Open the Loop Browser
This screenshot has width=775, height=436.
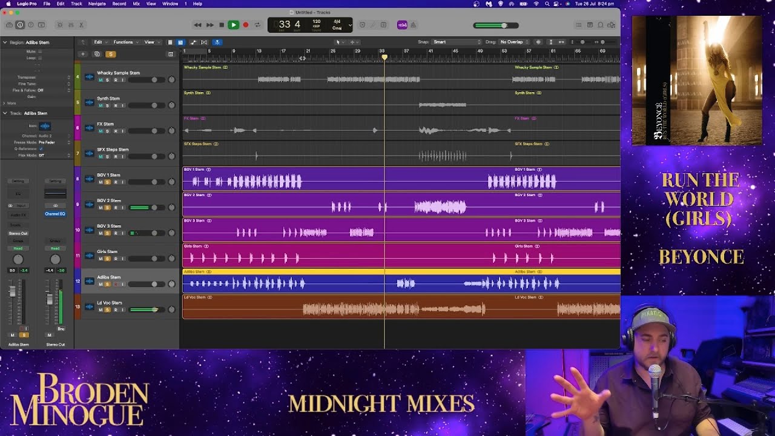[x=601, y=25]
